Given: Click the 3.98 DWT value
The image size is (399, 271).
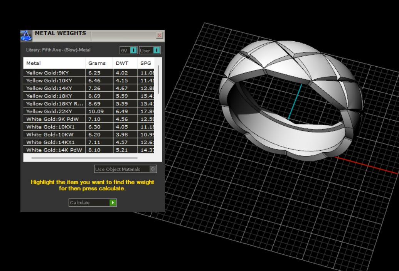Looking at the screenshot, I should point(122,135).
